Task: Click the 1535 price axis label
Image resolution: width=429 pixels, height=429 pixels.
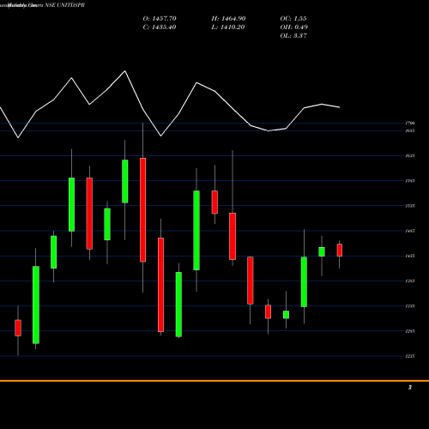Action: 410,206
